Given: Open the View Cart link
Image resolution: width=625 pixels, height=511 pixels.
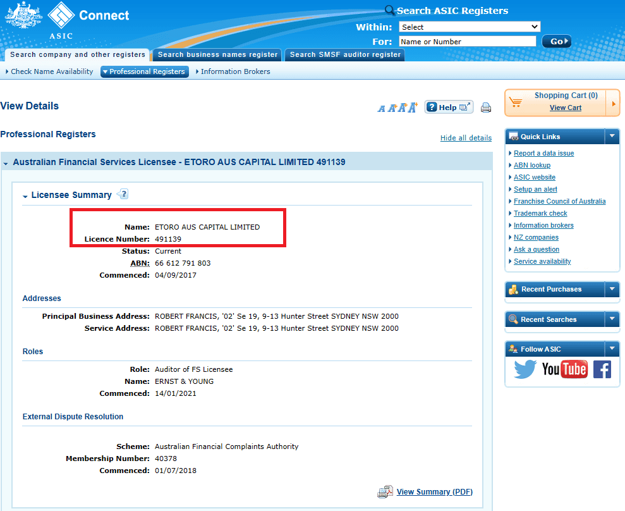Looking at the screenshot, I should [565, 108].
